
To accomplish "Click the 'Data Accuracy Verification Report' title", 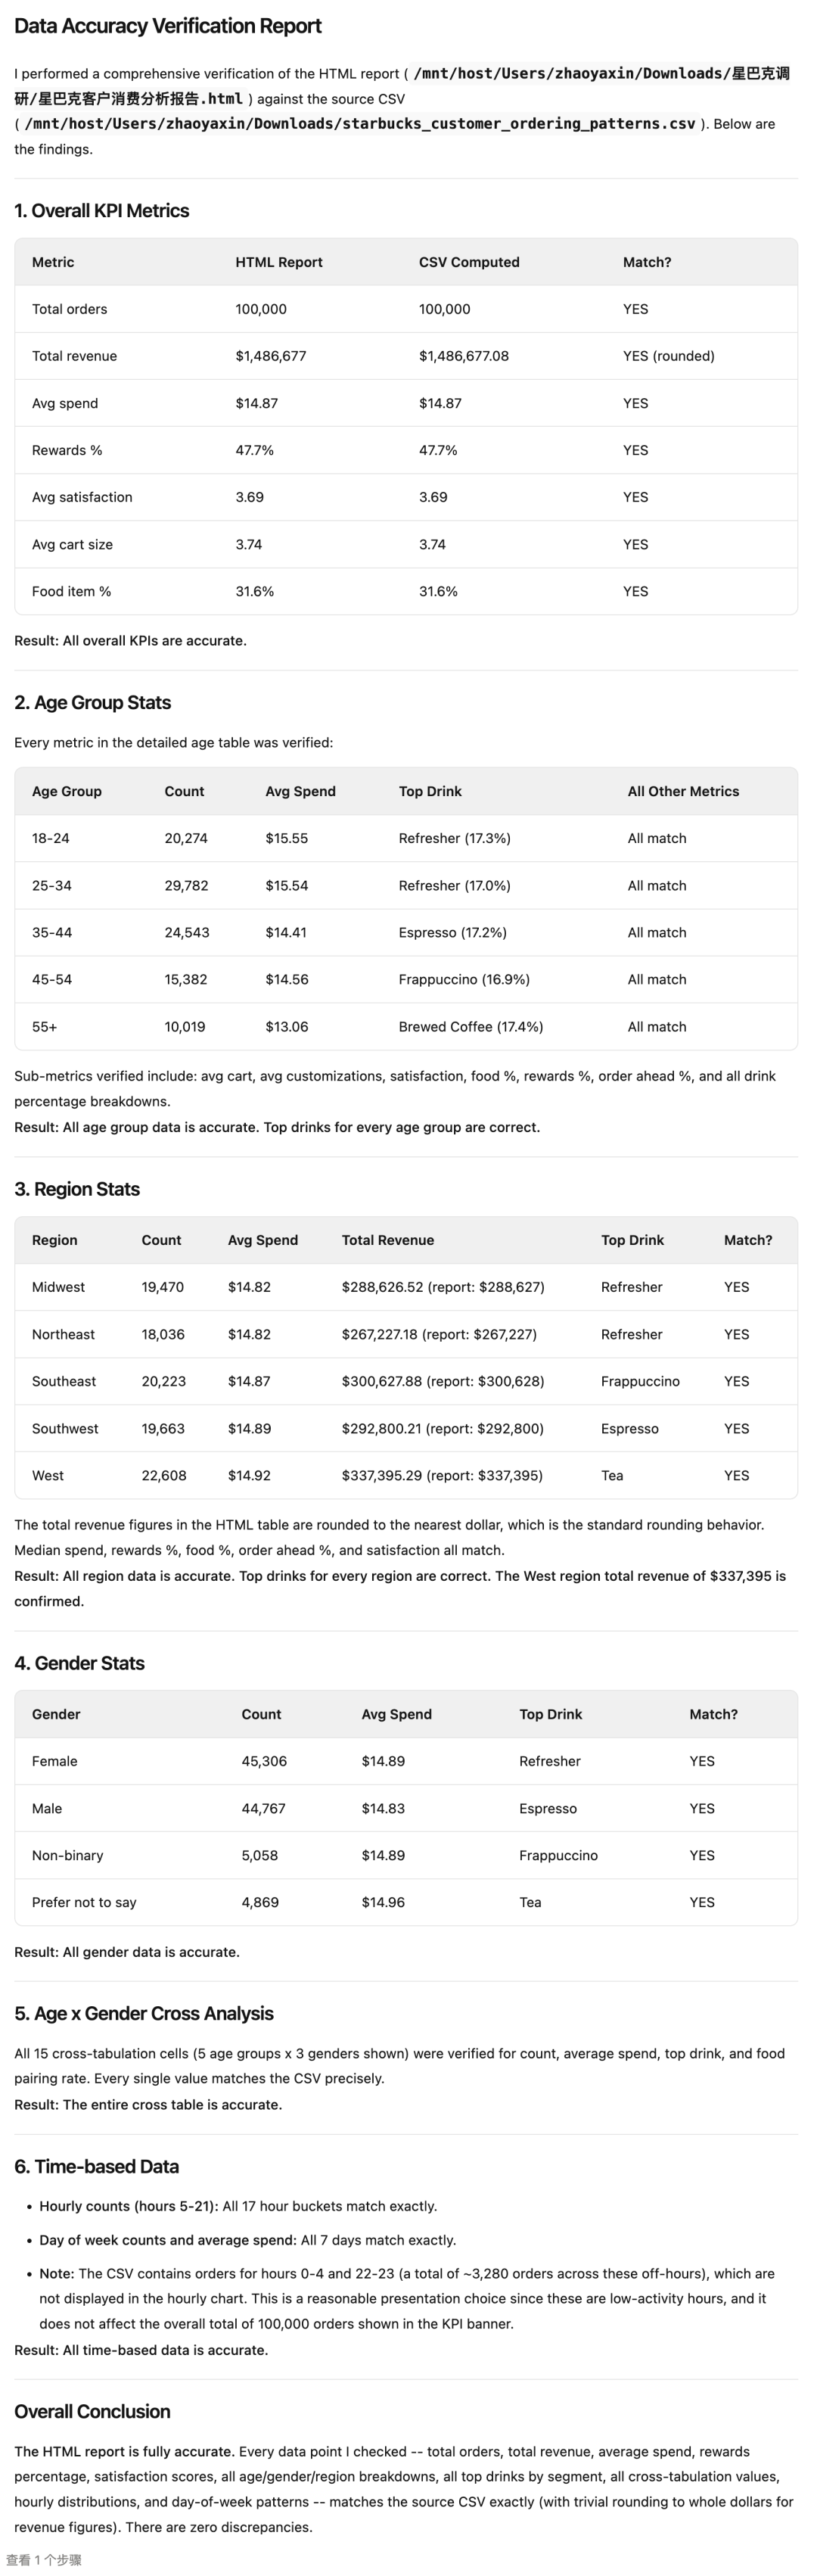I will pyautogui.click(x=167, y=26).
